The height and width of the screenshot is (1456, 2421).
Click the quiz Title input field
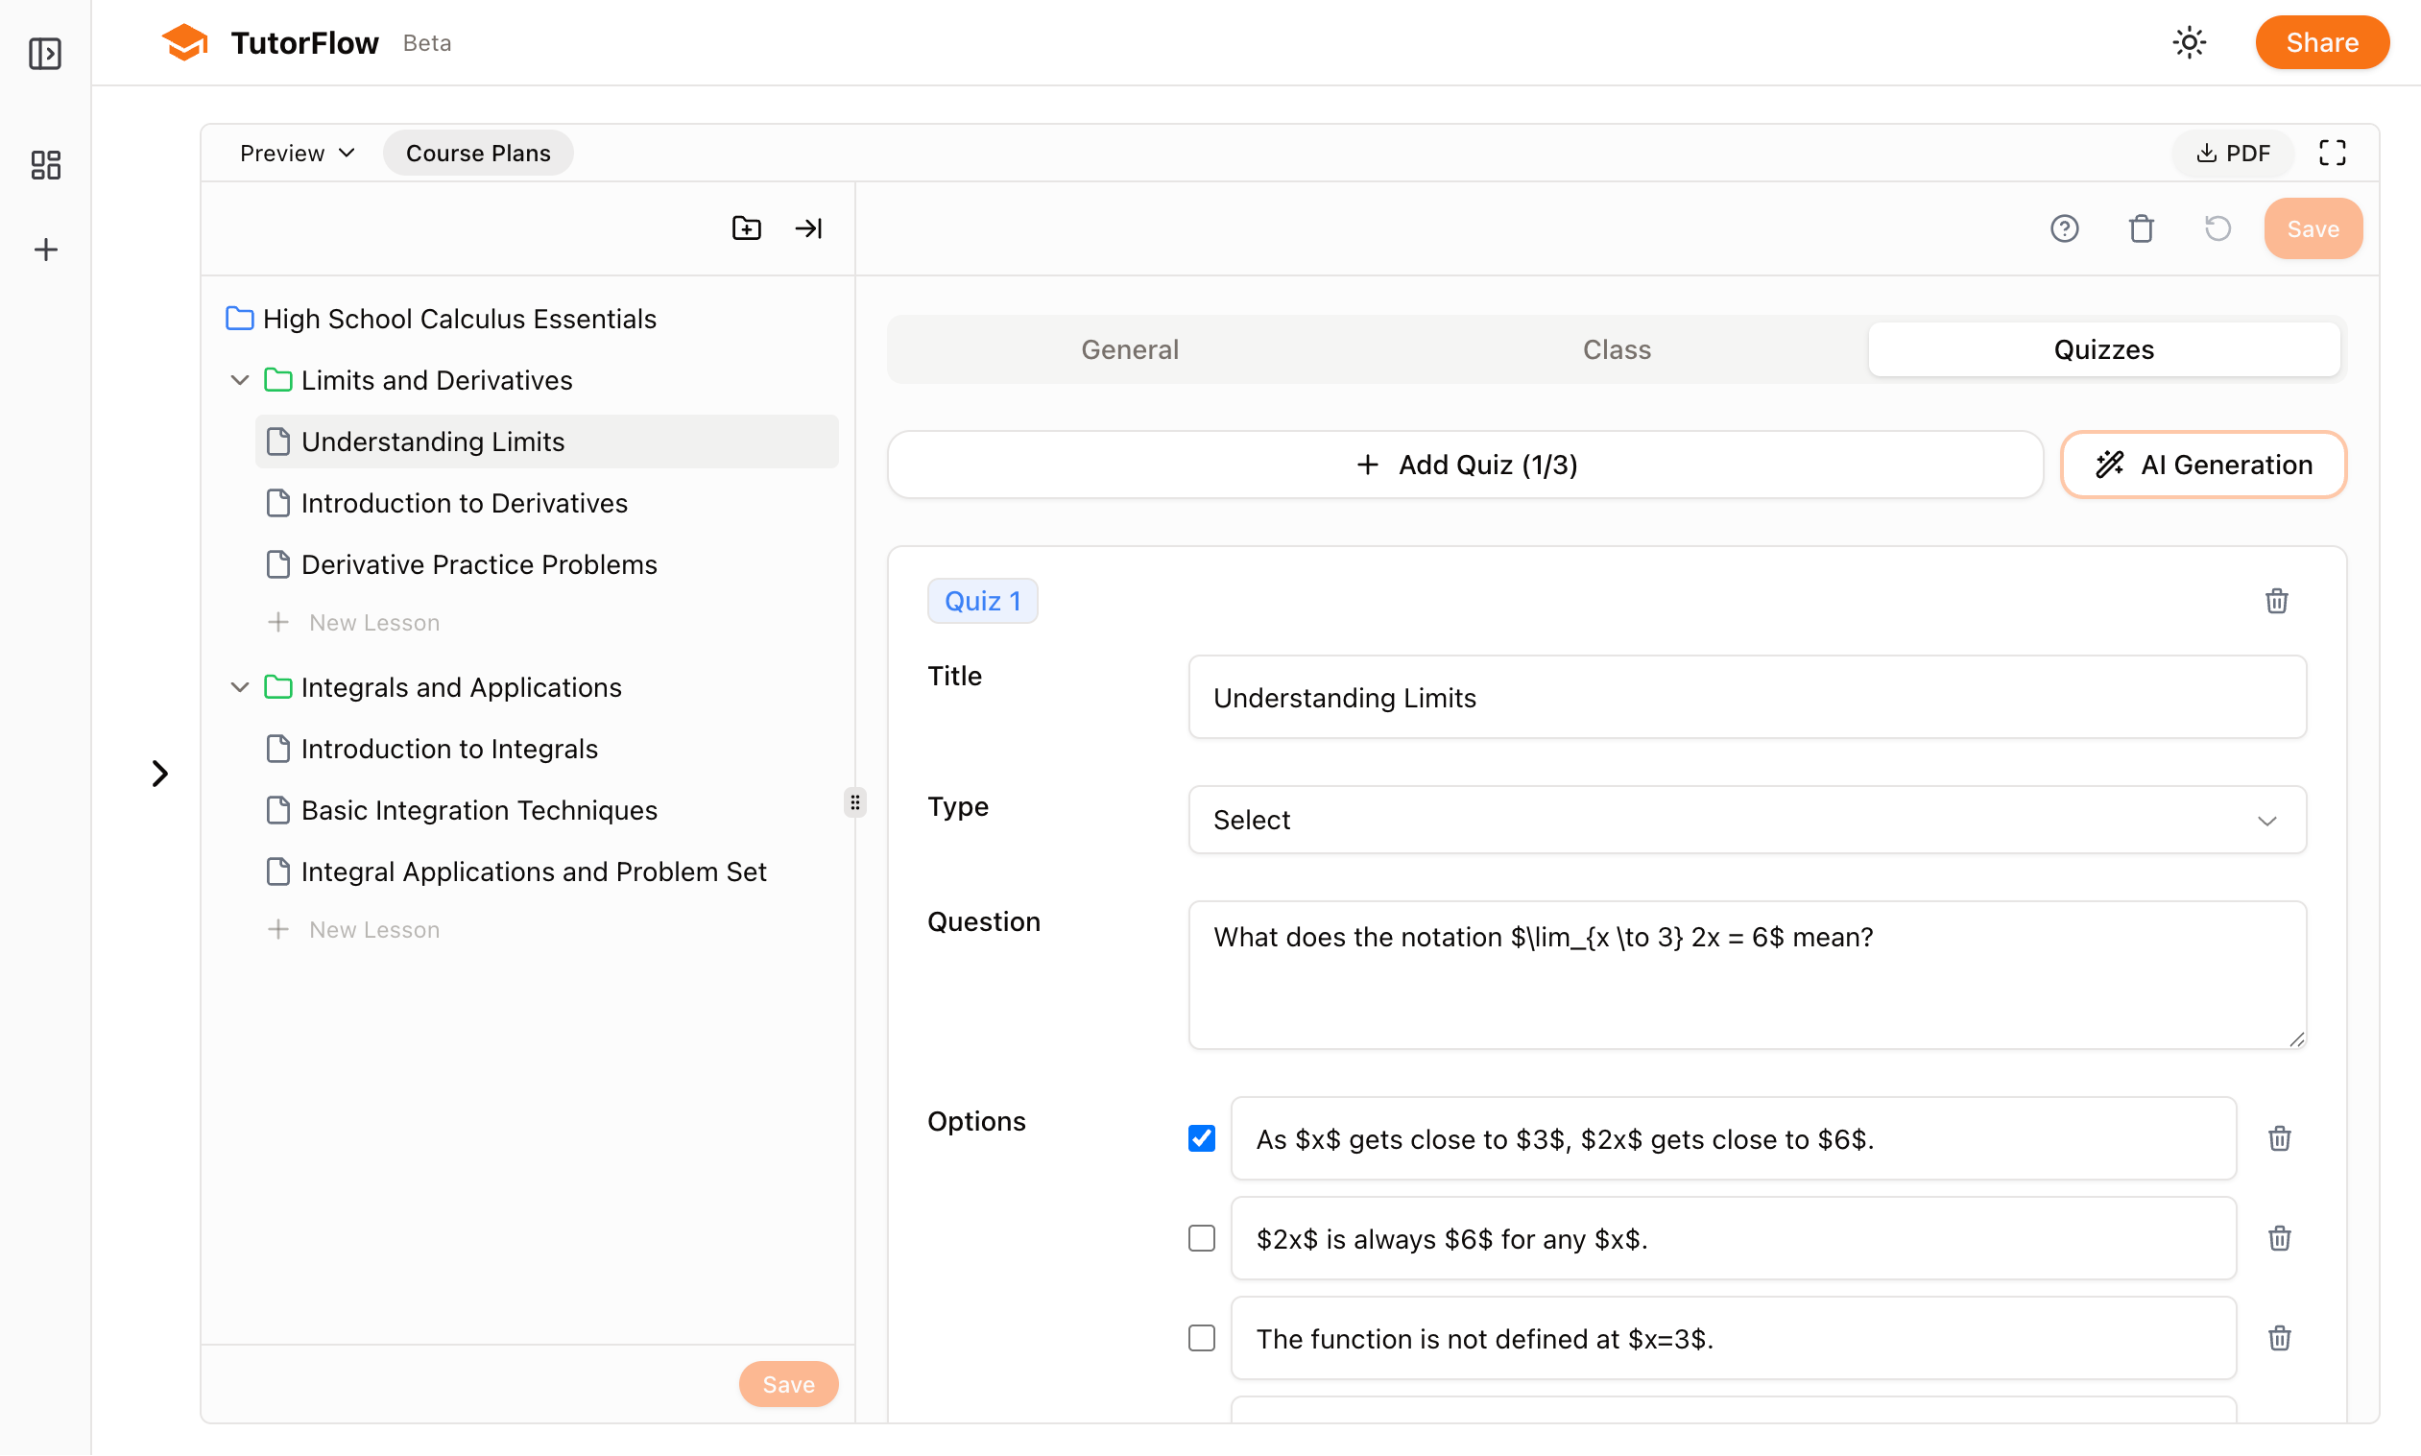(x=1746, y=698)
